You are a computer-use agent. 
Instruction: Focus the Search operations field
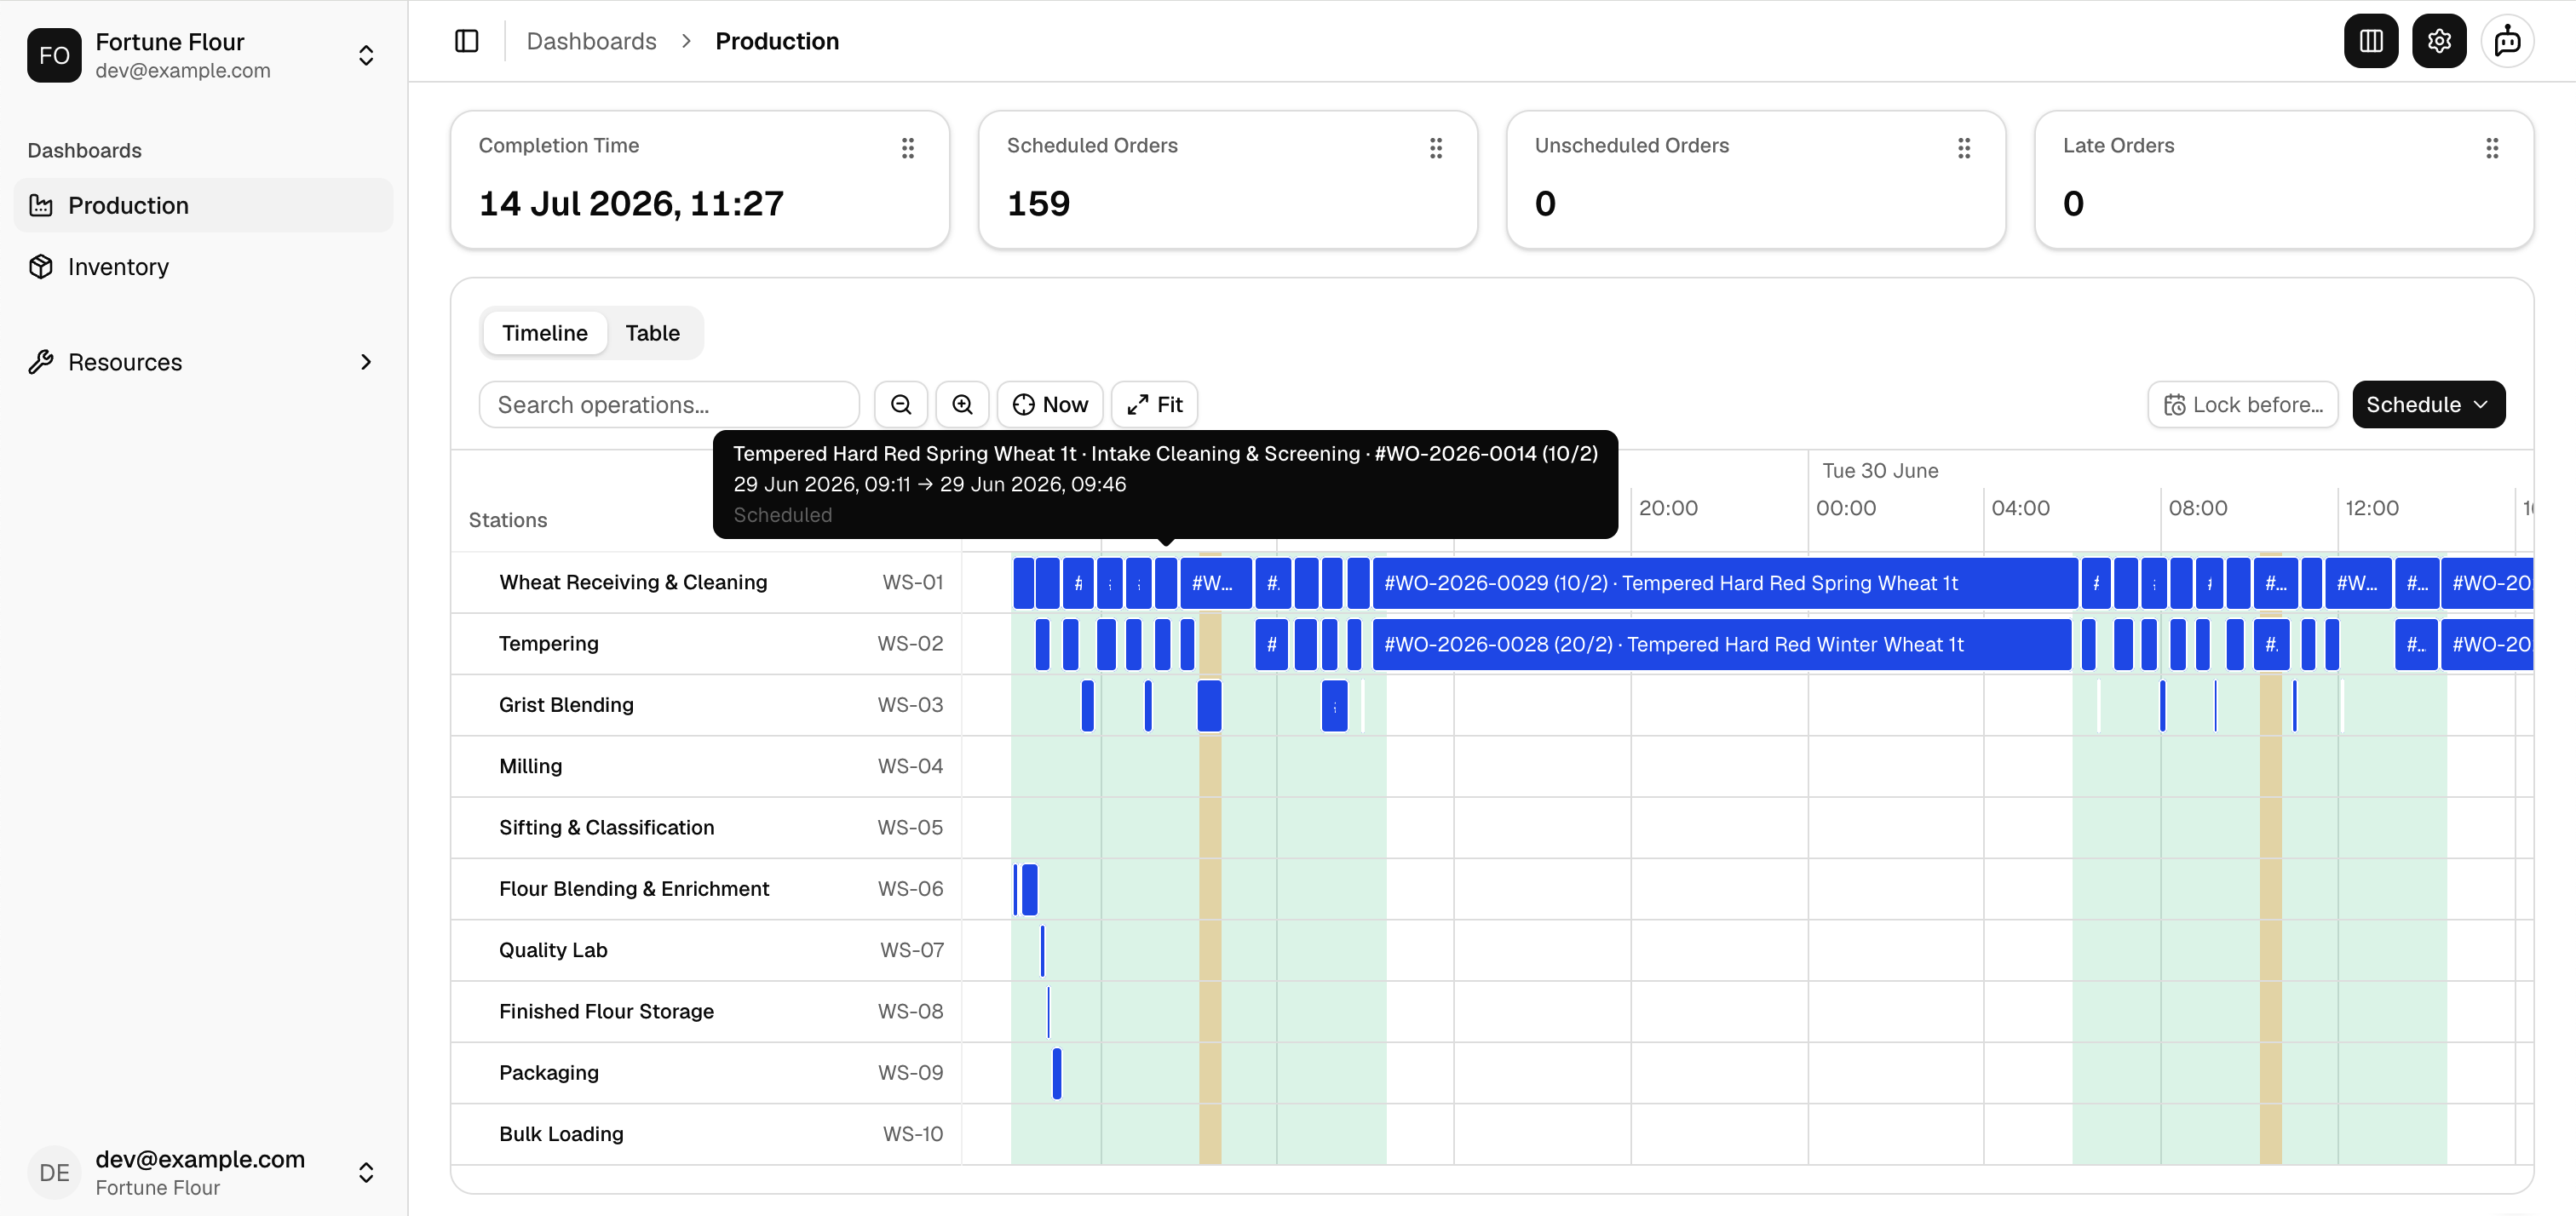click(x=669, y=405)
